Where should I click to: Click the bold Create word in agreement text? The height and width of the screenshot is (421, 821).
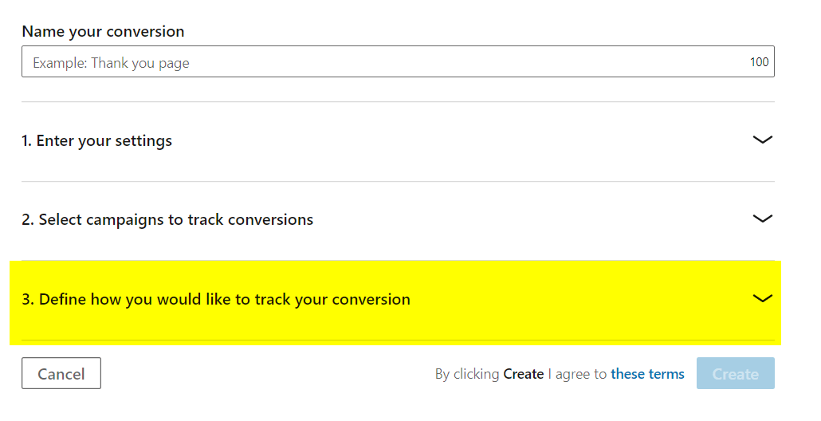524,374
